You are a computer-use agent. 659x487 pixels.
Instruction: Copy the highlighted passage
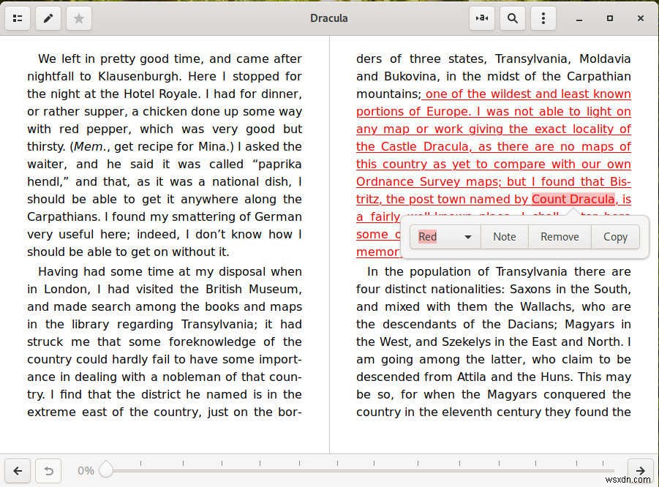615,236
